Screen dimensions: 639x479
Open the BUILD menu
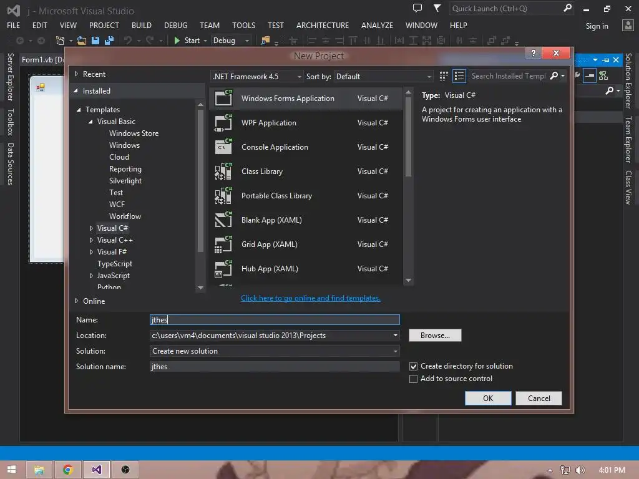point(142,25)
